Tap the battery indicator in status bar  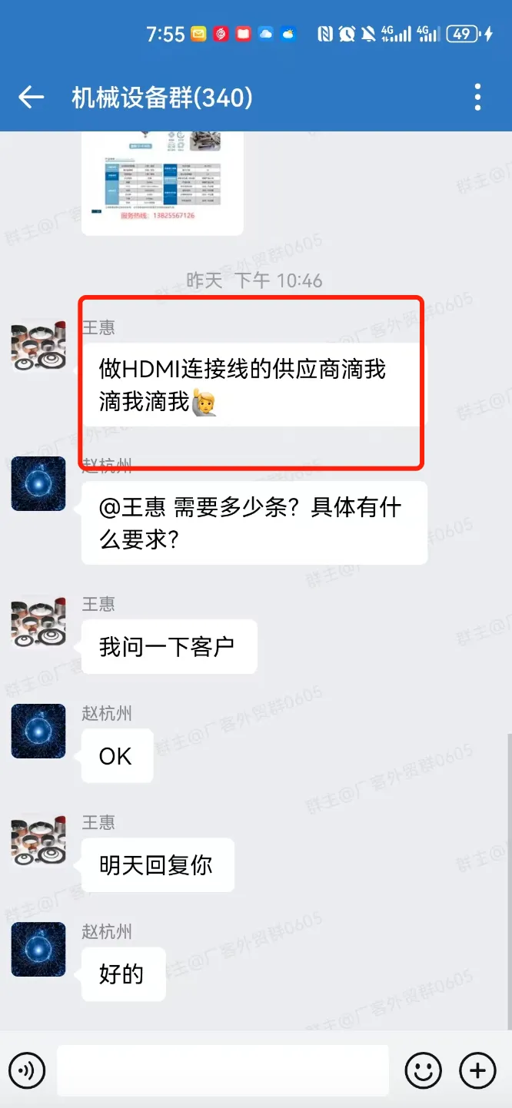(x=462, y=34)
